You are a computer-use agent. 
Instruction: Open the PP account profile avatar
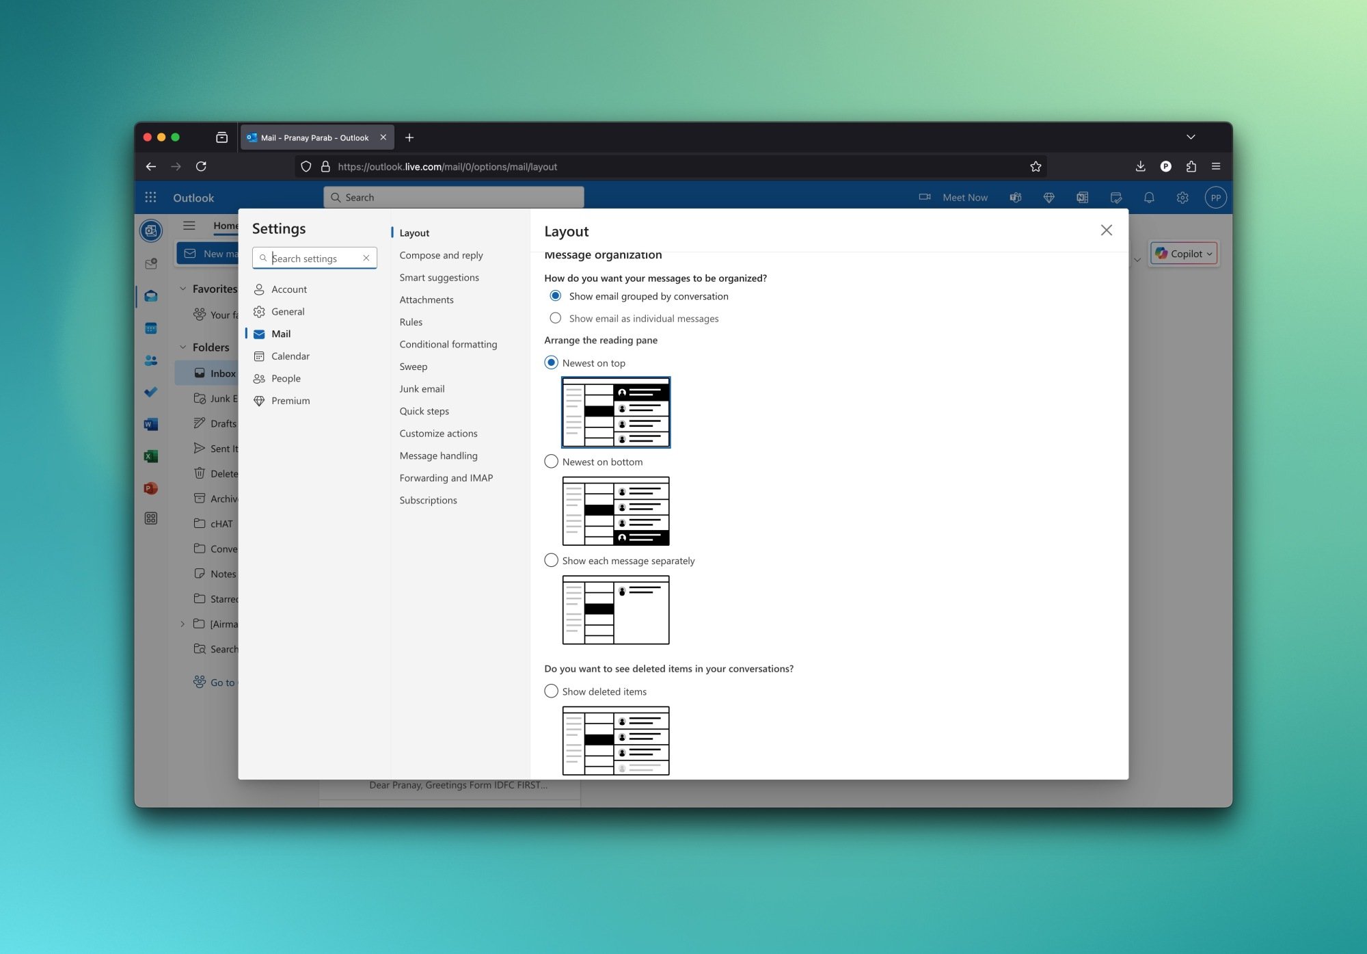click(1215, 198)
